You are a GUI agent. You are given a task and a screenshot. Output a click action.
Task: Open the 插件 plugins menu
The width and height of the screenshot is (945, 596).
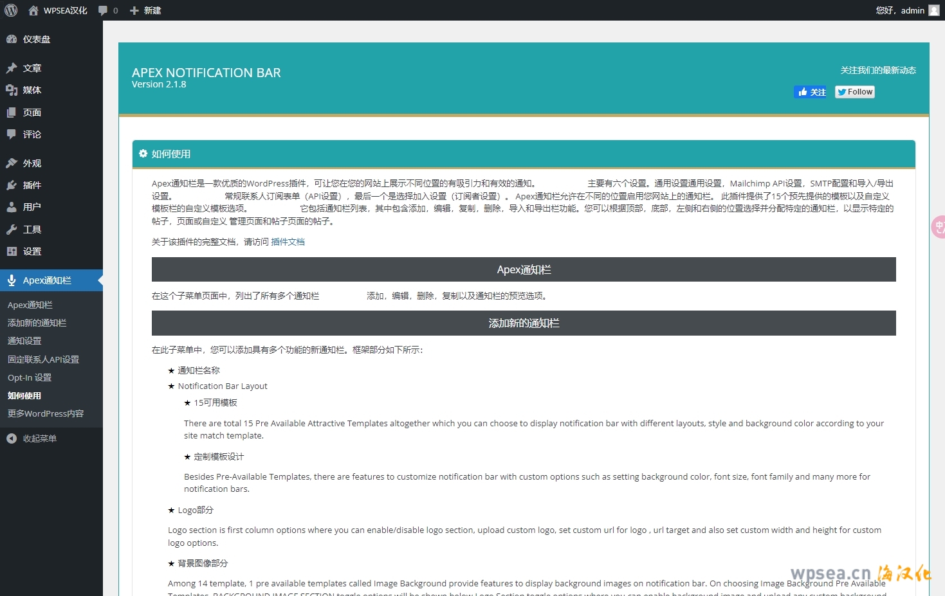(32, 185)
